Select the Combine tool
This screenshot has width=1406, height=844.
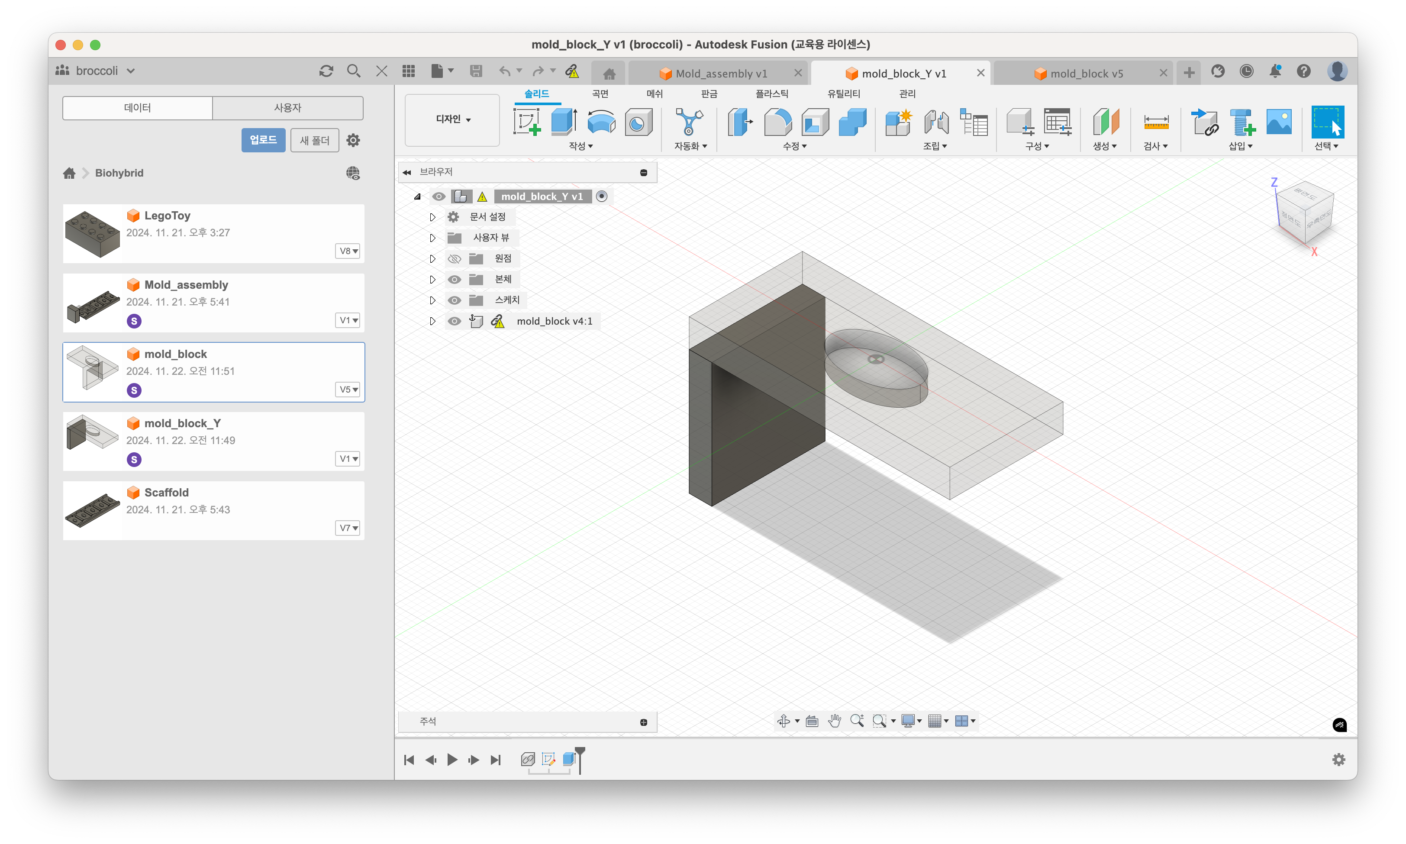point(852,122)
